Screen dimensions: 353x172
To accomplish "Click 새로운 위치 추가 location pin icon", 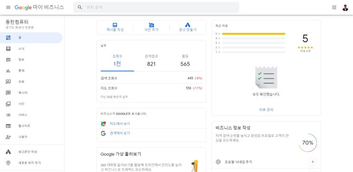I will click(x=8, y=163).
